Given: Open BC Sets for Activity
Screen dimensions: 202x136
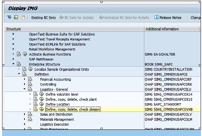Looking at the screenshot, I should (77, 18).
